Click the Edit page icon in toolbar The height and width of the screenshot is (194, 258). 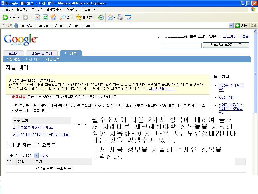pyautogui.click(x=128, y=17)
